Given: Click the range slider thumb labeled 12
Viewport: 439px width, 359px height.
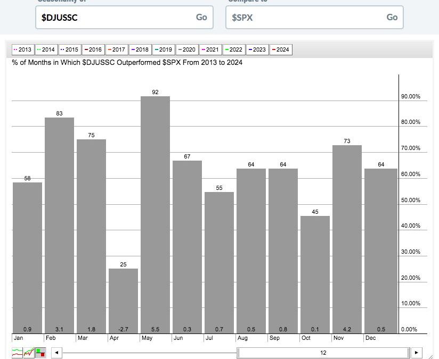Looking at the screenshot, I should pos(323,353).
